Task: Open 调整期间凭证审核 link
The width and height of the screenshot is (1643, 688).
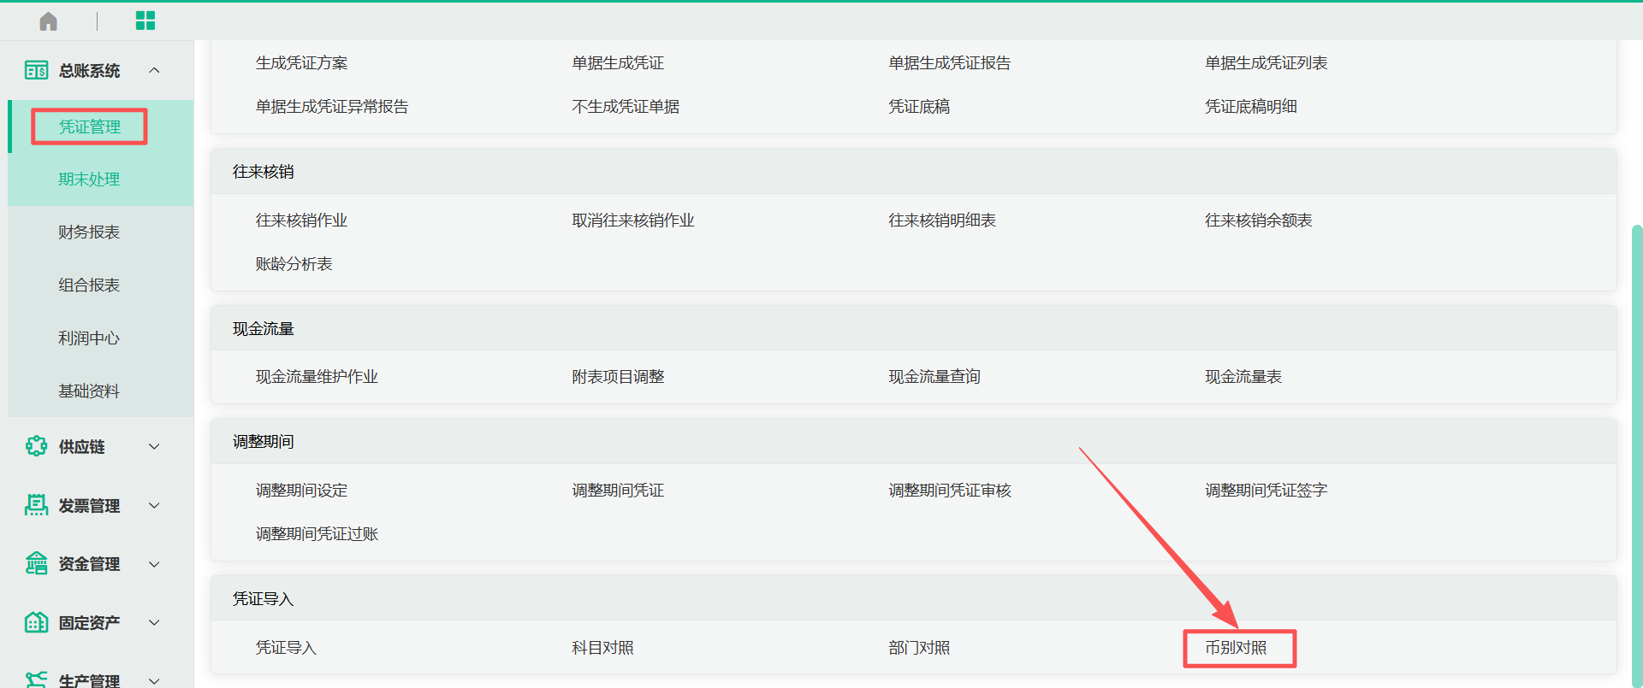Action: tap(949, 491)
